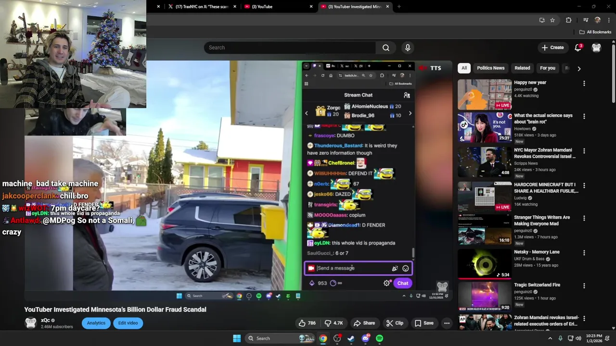Click the system tray volume icon
Screen dimensions: 616x346
[578, 338]
